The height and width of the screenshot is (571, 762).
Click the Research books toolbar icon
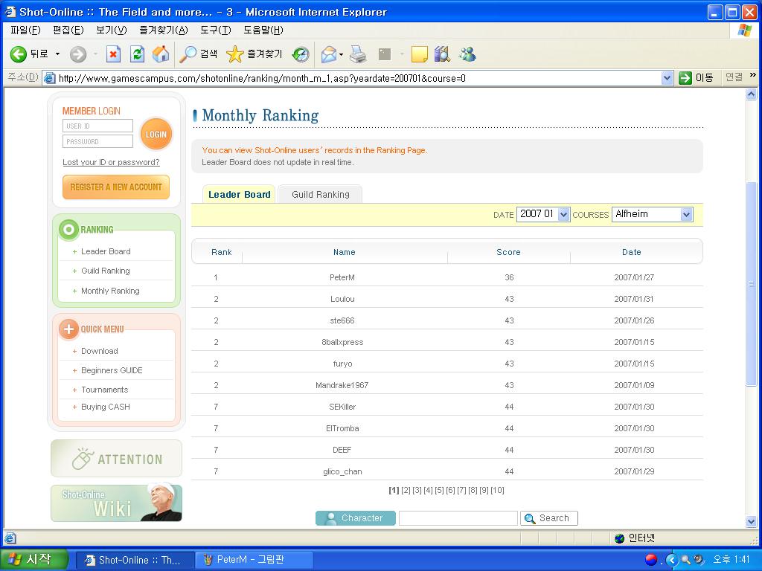pos(442,54)
